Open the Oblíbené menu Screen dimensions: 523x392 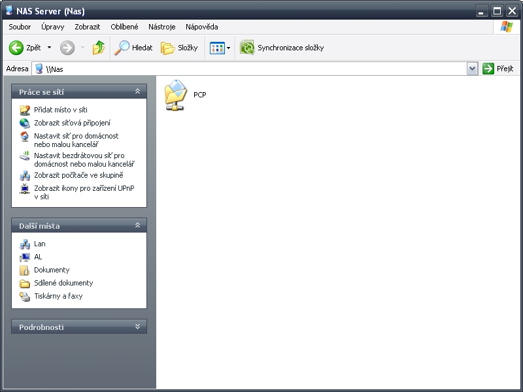coord(124,27)
